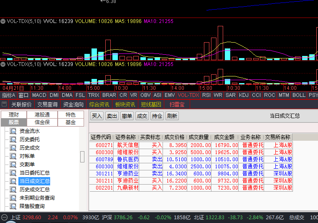
Task: Select the 九鼎新材 trade row
Action: point(191,188)
